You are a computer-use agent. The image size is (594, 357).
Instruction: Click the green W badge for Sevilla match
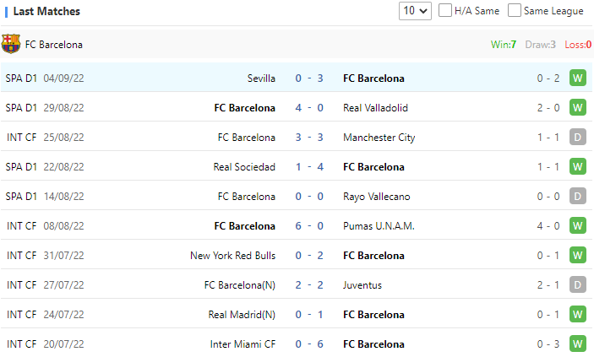[578, 78]
